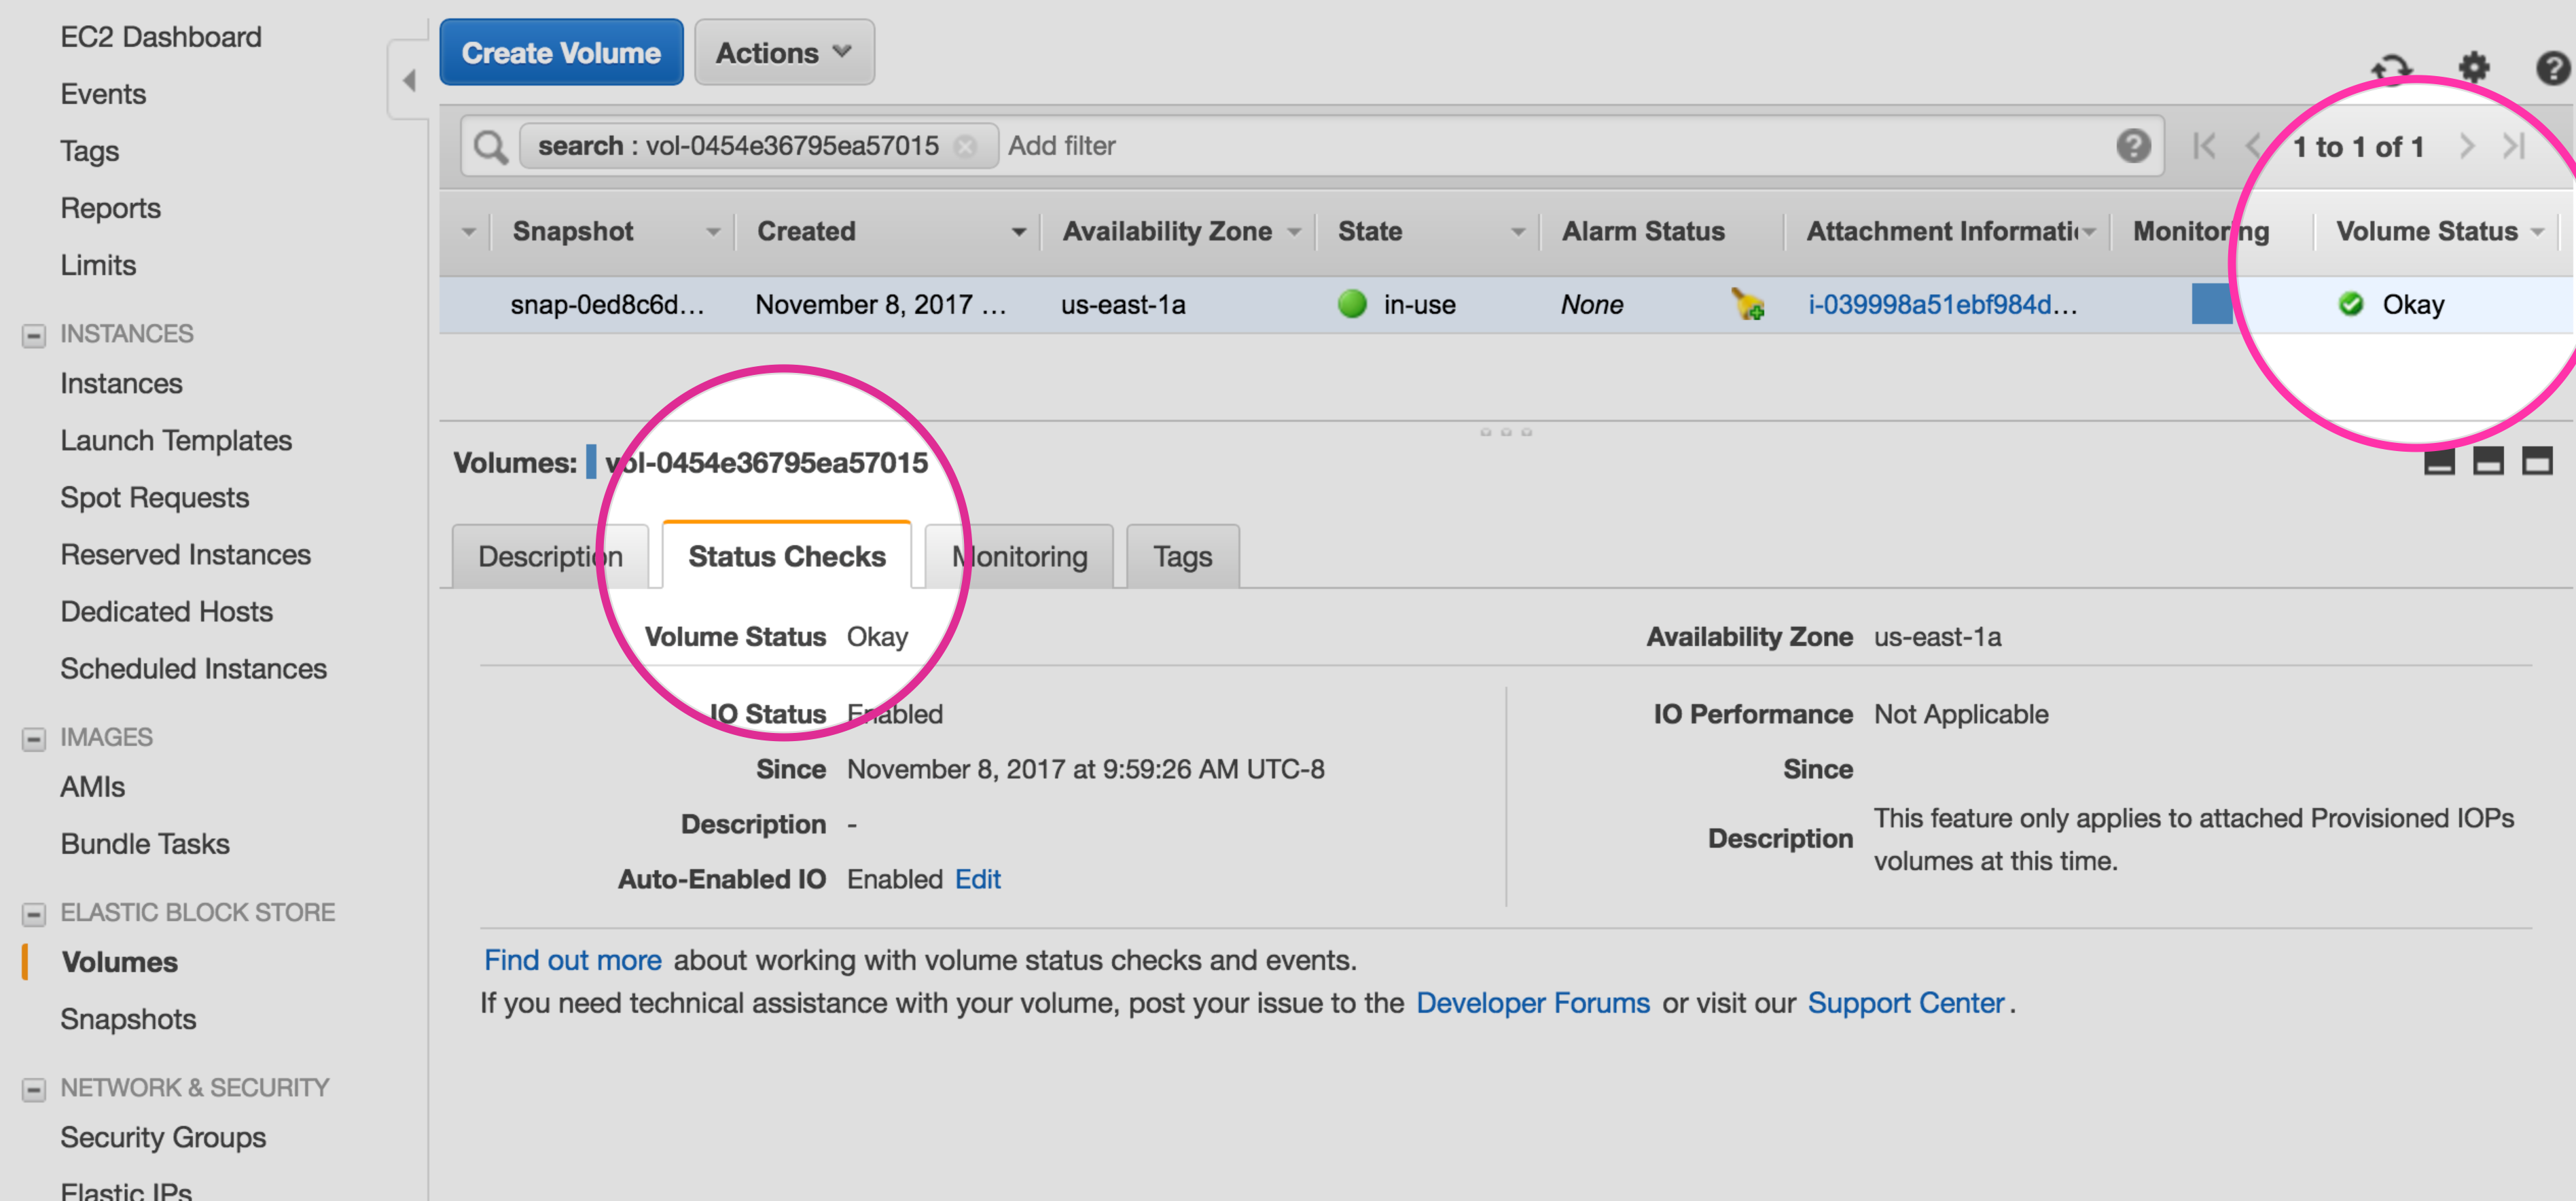Image resolution: width=2576 pixels, height=1201 pixels.
Task: Maximize details pane with the rightmost layout icon
Action: point(2536,461)
